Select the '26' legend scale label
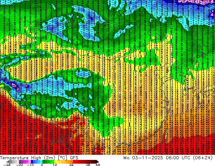Image resolution: width=215 pixels, height=166 pixels. [71, 165]
